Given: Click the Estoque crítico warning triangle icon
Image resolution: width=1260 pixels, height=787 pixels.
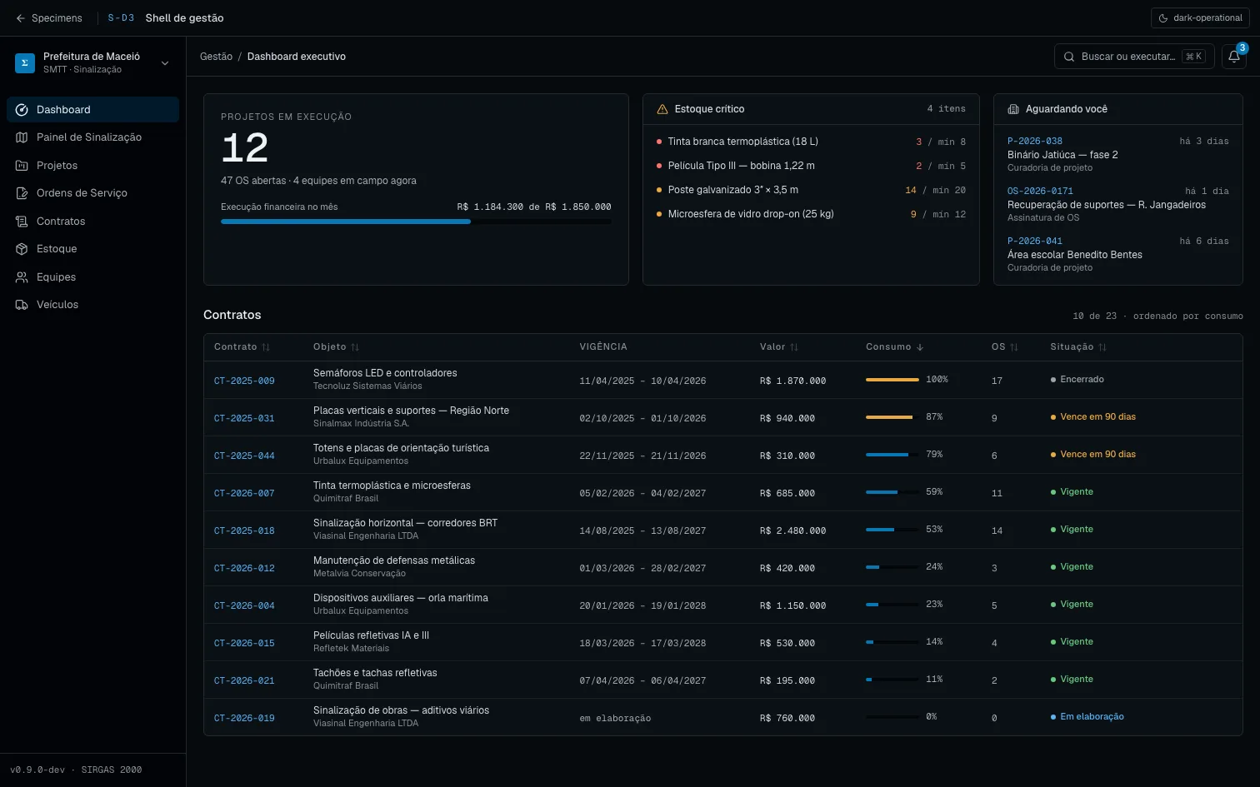Looking at the screenshot, I should [x=662, y=109].
